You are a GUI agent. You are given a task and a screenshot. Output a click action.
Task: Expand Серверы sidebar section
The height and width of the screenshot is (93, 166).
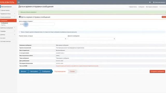pos(8,31)
